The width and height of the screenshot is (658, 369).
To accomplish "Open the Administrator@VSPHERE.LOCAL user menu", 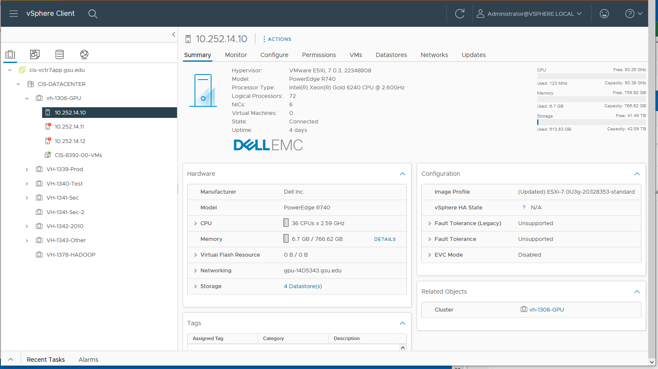I will [529, 14].
